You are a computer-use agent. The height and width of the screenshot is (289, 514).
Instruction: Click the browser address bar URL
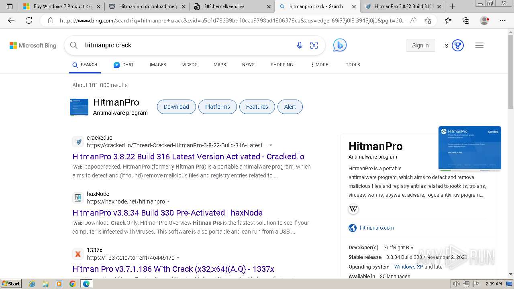point(232,20)
